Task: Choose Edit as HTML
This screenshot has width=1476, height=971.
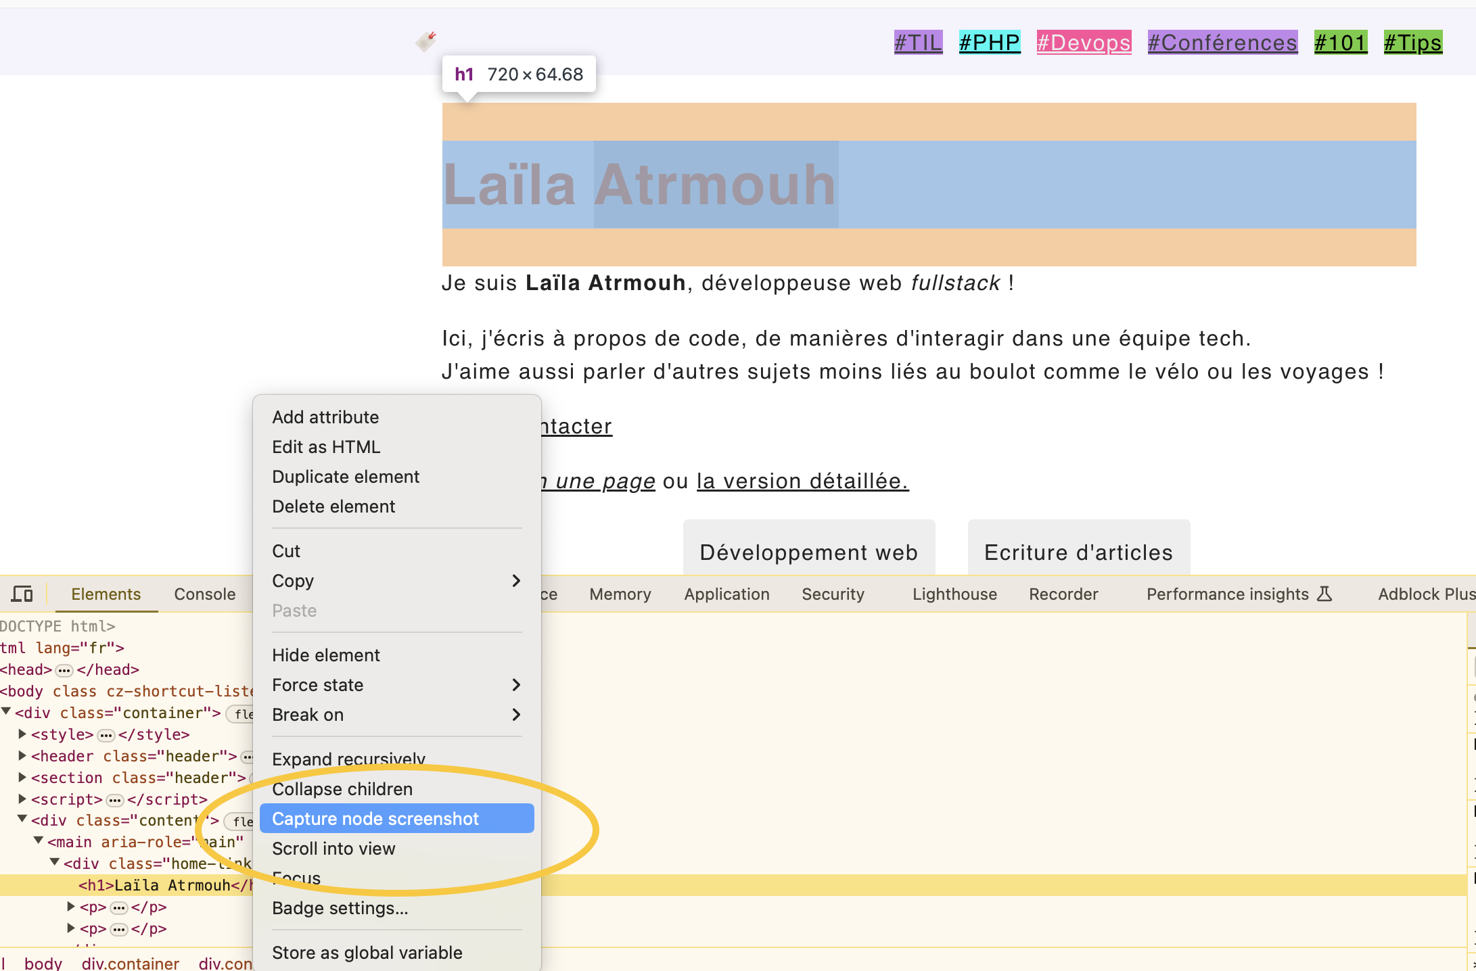Action: [x=396, y=447]
